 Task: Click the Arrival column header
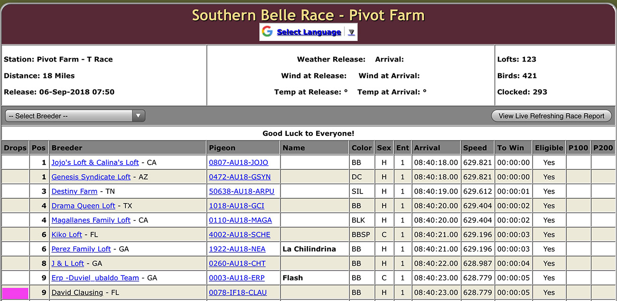[427, 148]
